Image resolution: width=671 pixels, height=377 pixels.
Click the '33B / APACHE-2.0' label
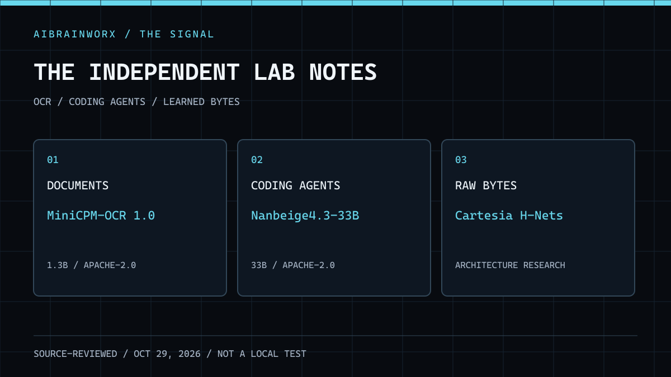(x=292, y=265)
